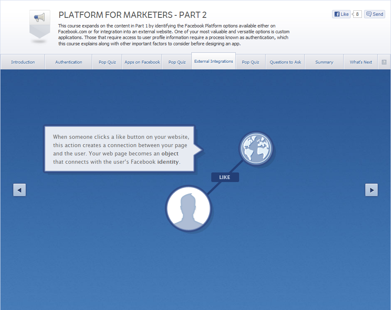Open Pop Quiz after Apps on Facebook
Image resolution: width=391 pixels, height=310 pixels.
177,62
